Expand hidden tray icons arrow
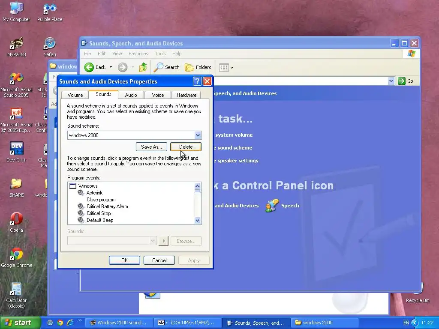439x329 pixels. 415,323
